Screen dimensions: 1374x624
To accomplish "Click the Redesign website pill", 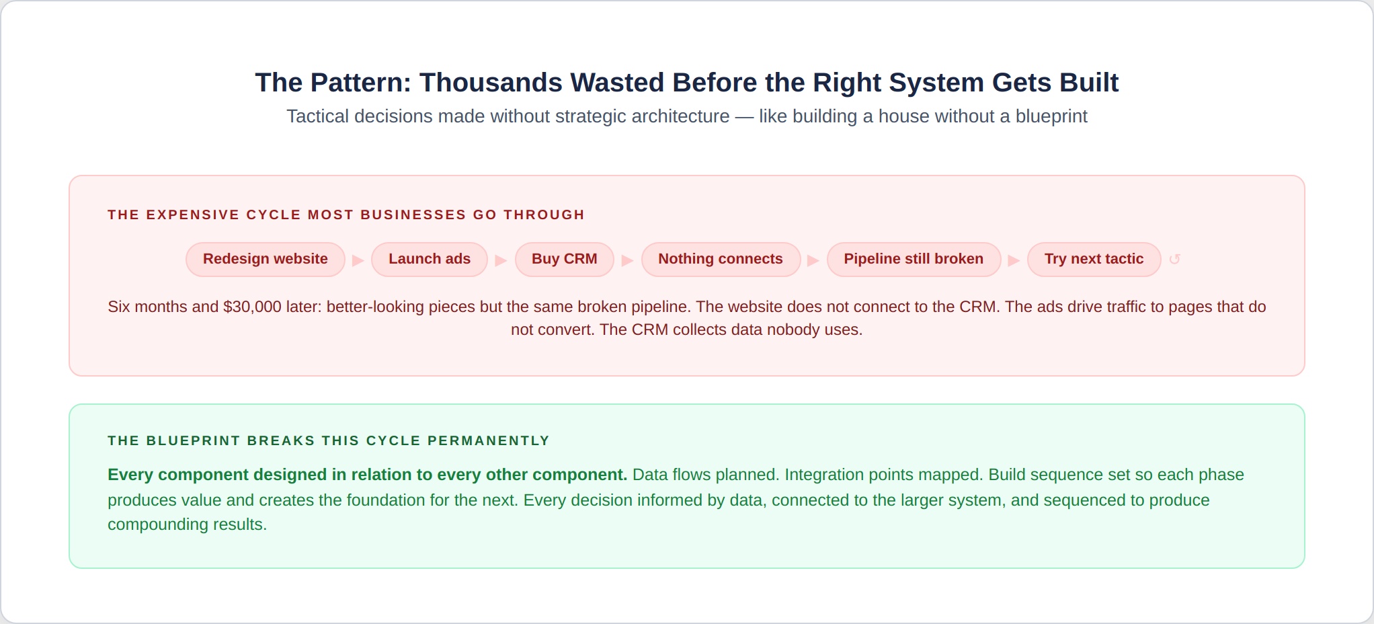I will 266,260.
